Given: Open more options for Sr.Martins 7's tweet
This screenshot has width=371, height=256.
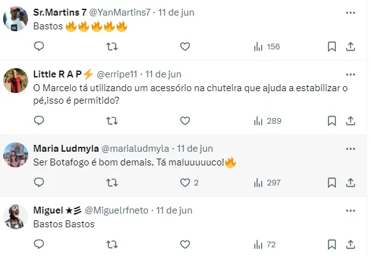Looking at the screenshot, I should pos(350,12).
